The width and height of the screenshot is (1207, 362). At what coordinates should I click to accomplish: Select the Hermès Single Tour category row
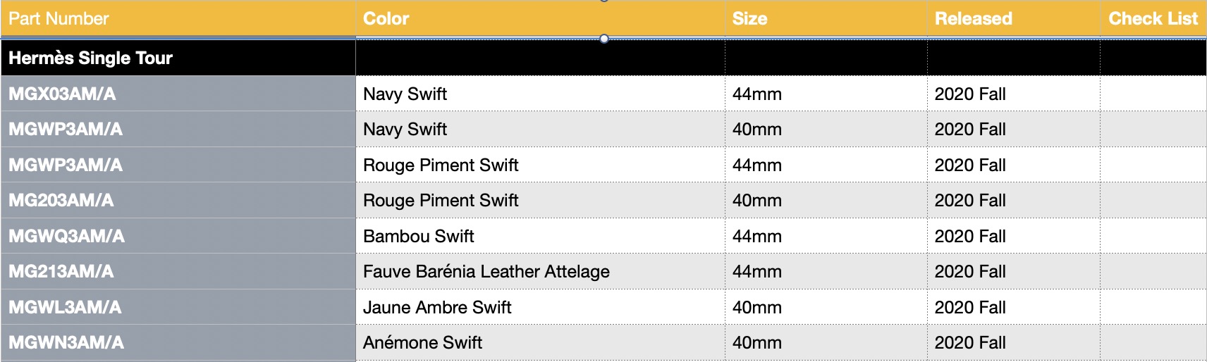click(603, 58)
